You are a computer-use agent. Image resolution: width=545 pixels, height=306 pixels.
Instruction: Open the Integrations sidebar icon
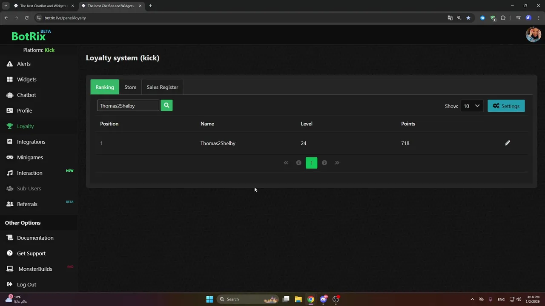pyautogui.click(x=9, y=142)
